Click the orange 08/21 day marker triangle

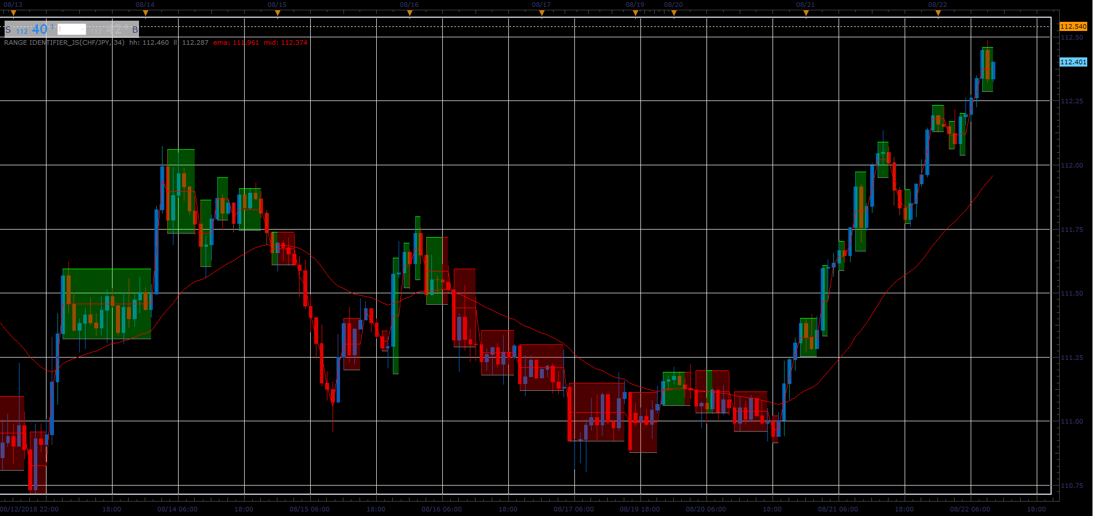click(806, 13)
